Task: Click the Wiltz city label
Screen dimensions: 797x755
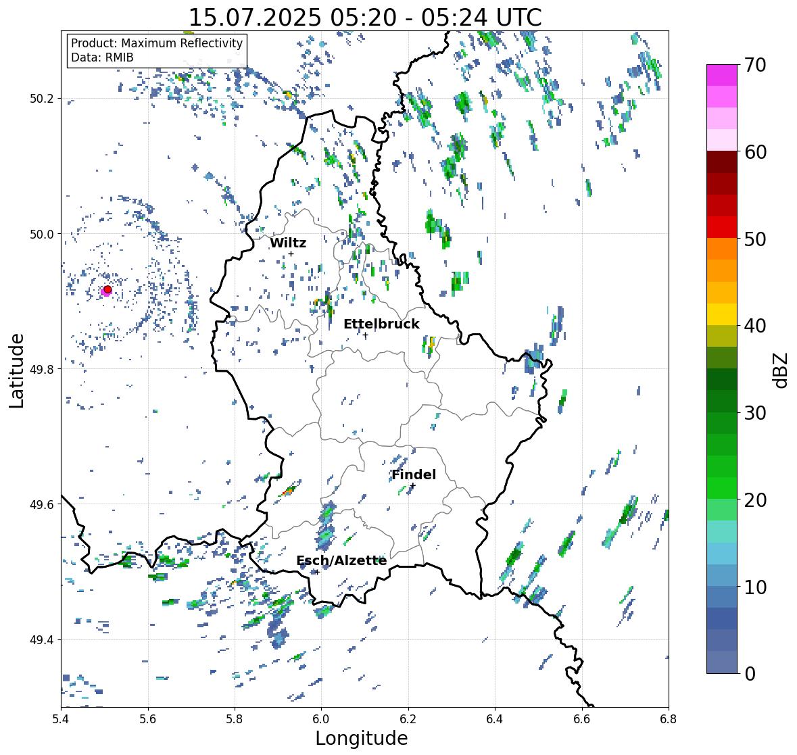Action: click(288, 243)
